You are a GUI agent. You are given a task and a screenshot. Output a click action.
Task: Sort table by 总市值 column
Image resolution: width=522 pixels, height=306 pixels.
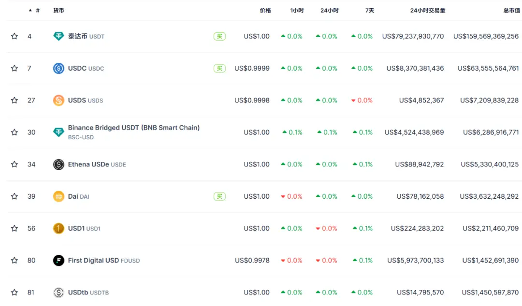click(511, 10)
